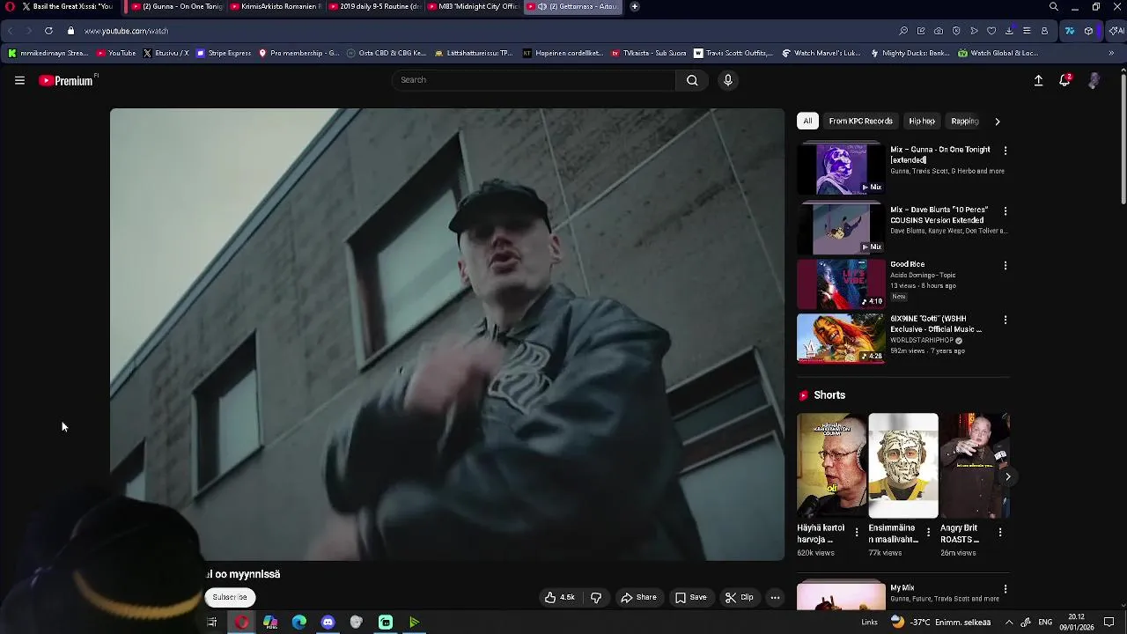The width and height of the screenshot is (1127, 634).
Task: Open the Opera AI assistant button
Action: pos(1116,31)
